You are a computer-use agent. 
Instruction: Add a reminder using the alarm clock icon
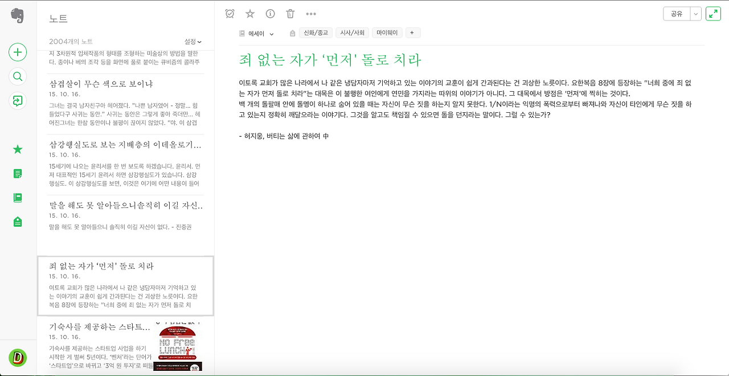[x=230, y=13]
